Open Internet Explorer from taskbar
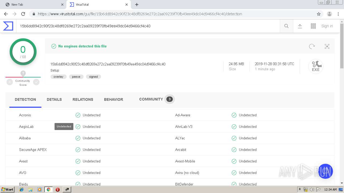The width and height of the screenshot is (344, 193). point(21,190)
